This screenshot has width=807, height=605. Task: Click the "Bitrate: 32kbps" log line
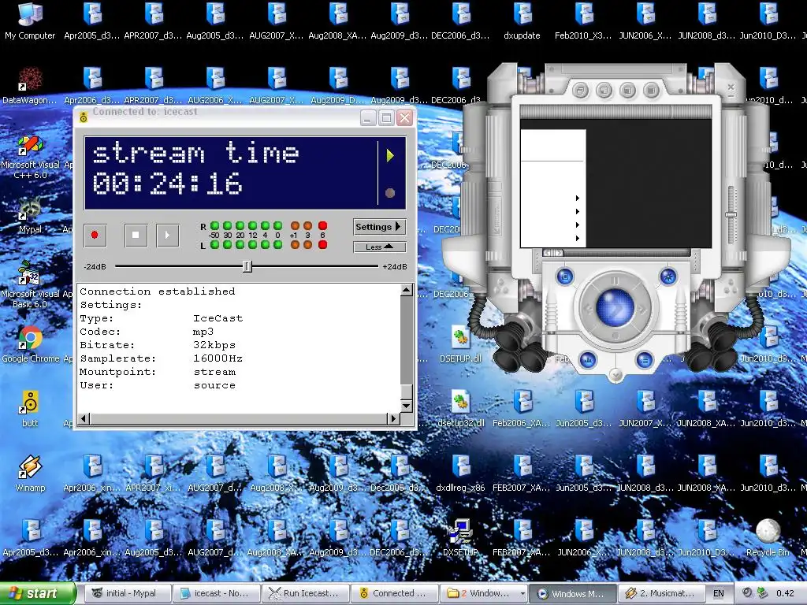pyautogui.click(x=158, y=345)
